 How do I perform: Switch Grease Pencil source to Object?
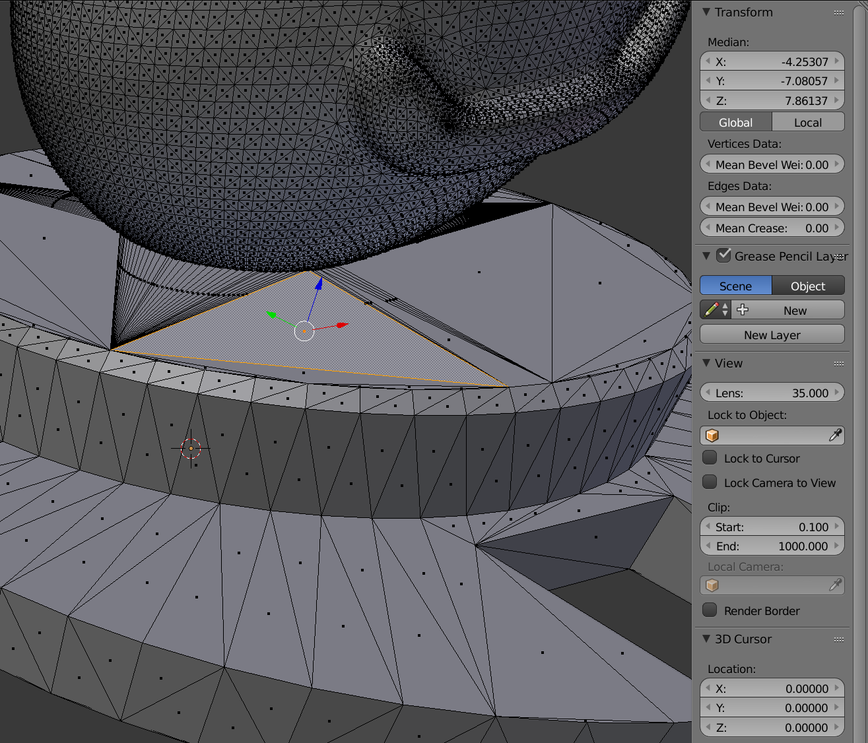pos(808,285)
